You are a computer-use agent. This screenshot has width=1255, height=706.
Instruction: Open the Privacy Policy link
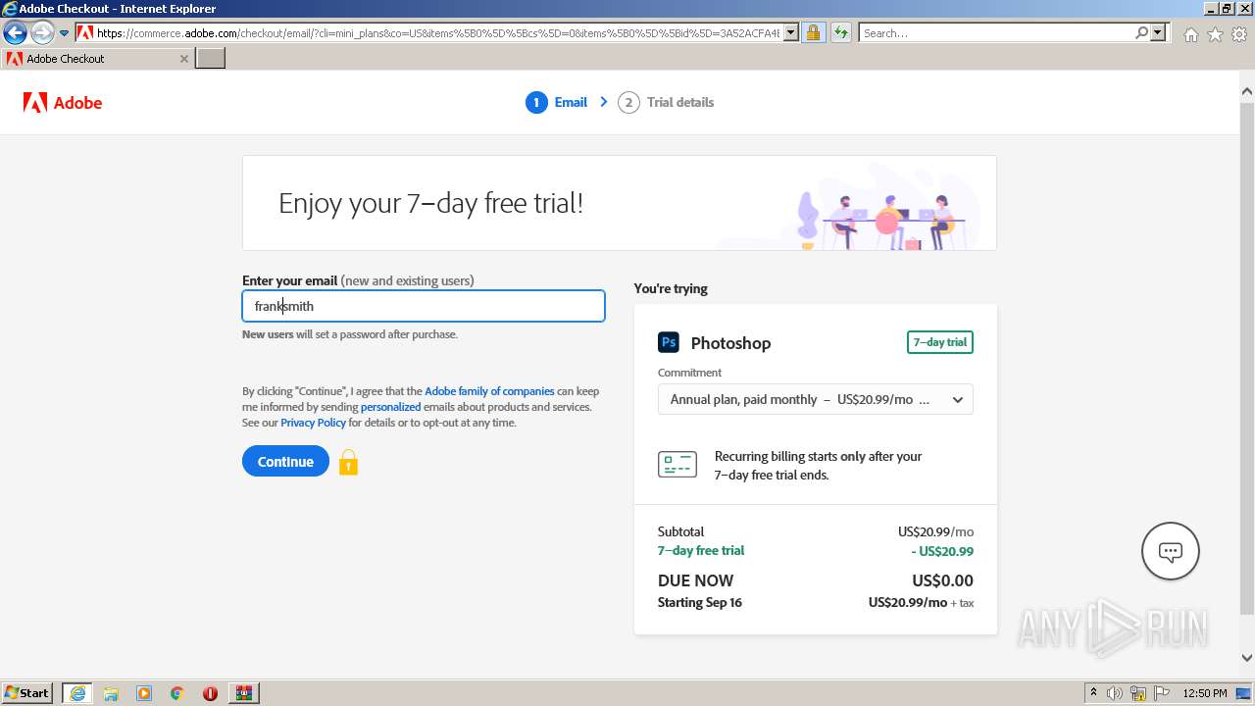click(x=313, y=423)
